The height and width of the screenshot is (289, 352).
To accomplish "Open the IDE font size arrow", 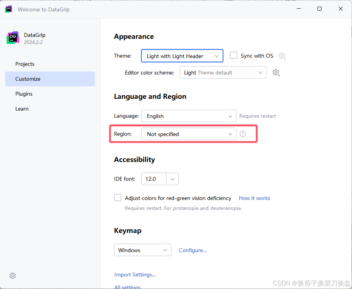I will pyautogui.click(x=172, y=179).
